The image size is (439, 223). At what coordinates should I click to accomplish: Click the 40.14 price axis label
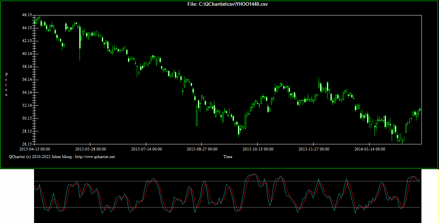(27, 54)
